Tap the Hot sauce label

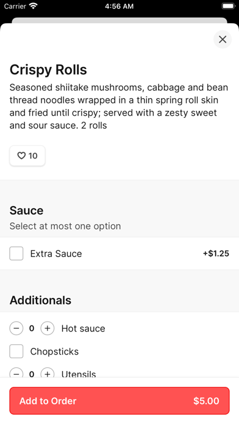(83, 328)
